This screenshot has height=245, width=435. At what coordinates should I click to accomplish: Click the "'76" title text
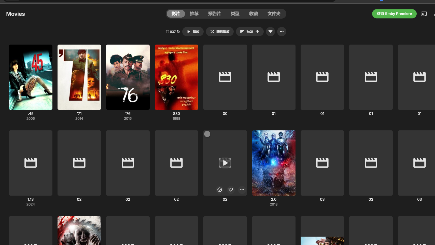point(128,114)
